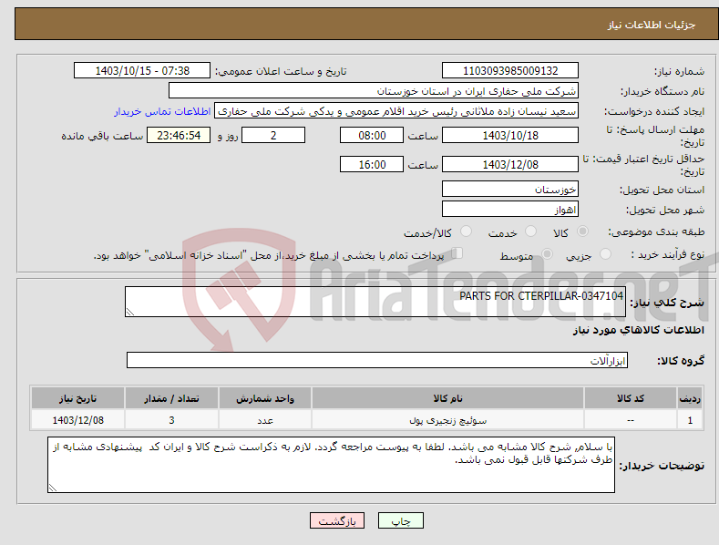Click the goods group field ابزارآلات
The height and width of the screenshot is (545, 719).
pos(377,360)
